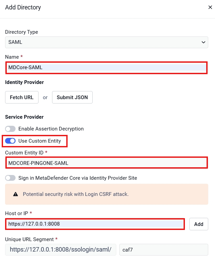Toggle Sign in via Identity Provider Site

(10, 178)
